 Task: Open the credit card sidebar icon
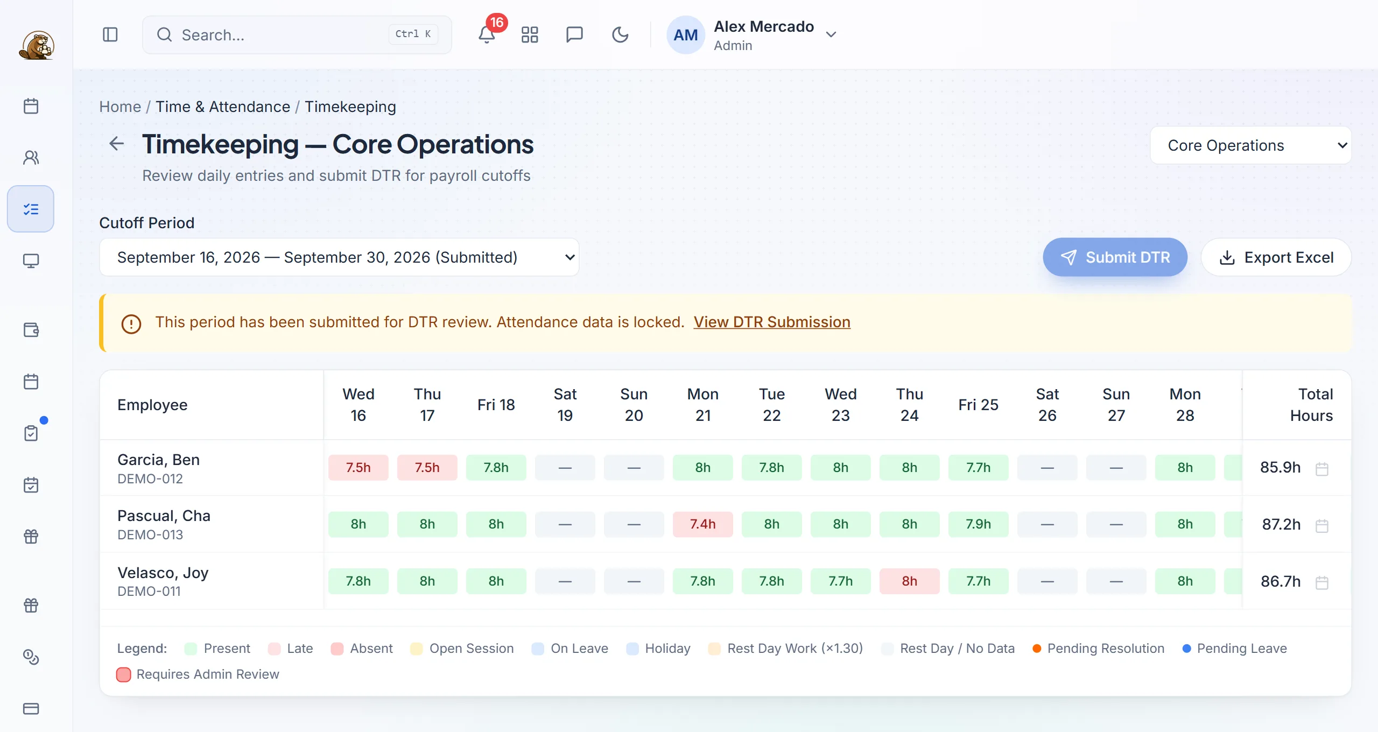(31, 708)
